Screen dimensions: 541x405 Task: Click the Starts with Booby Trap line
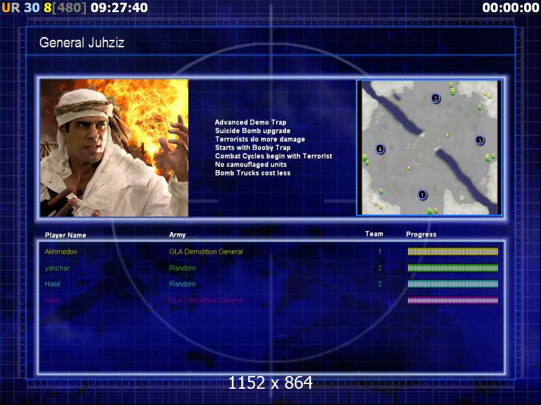[252, 148]
